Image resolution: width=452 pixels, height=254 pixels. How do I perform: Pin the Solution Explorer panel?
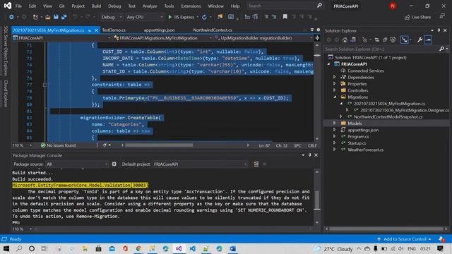[x=439, y=30]
